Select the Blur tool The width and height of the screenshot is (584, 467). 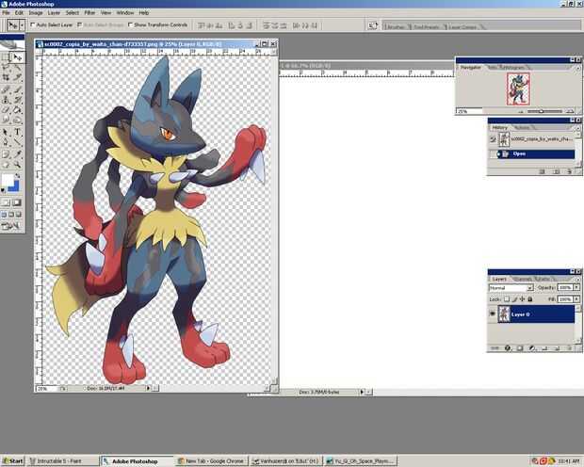coord(6,120)
